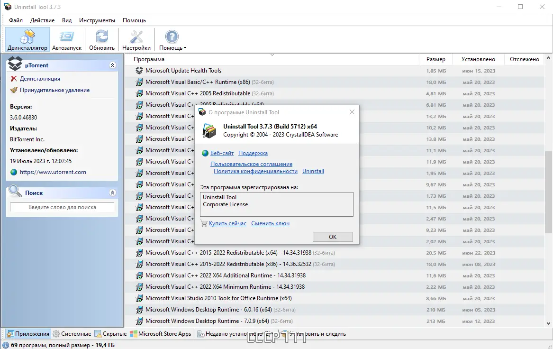Choose Принудительное удаление in the sidebar
The height and width of the screenshot is (349, 553).
pyautogui.click(x=14, y=90)
